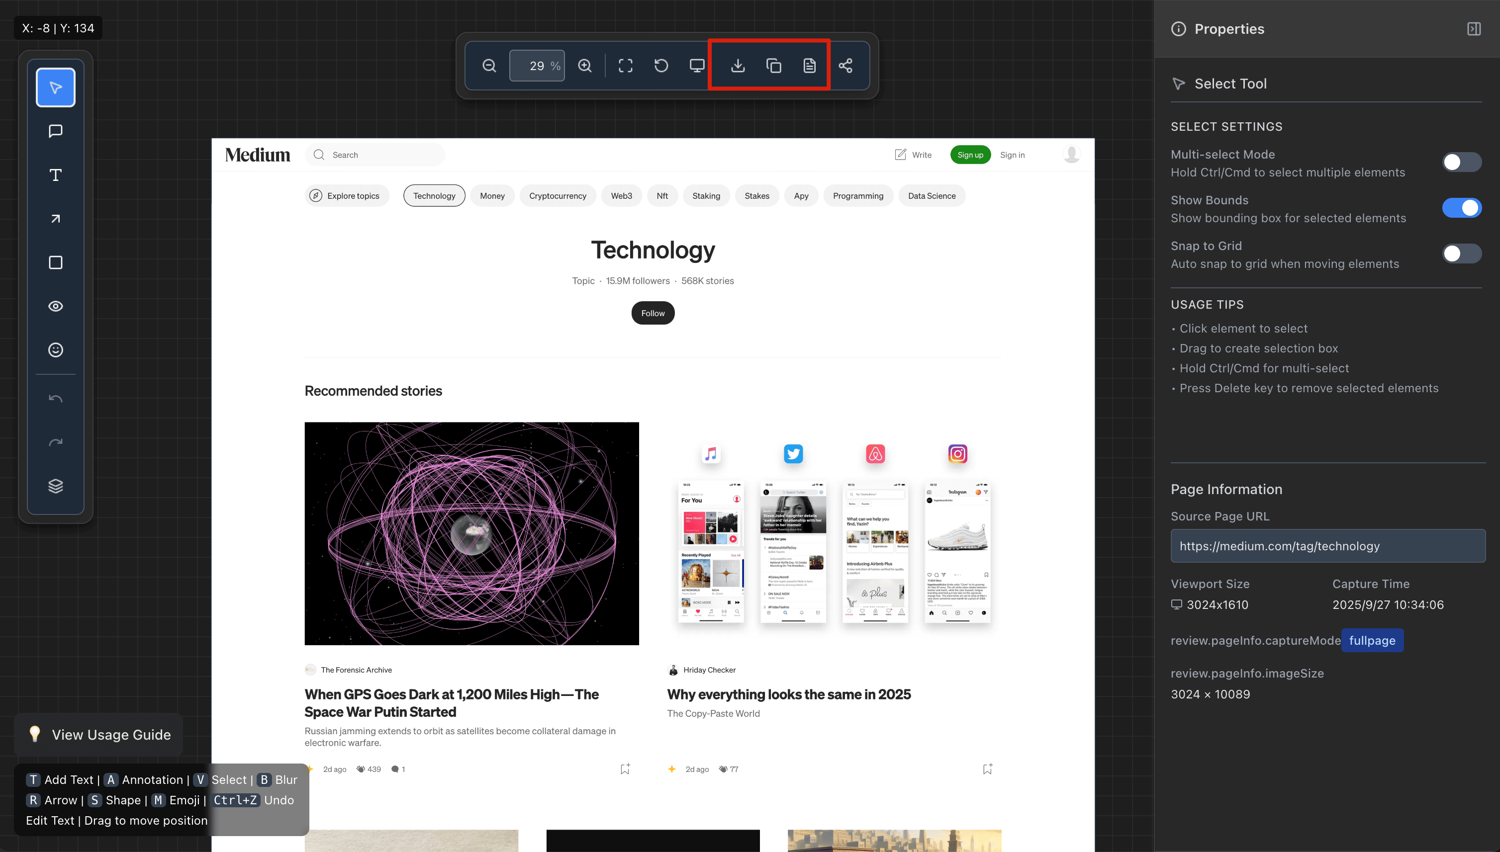Pick the Arrow drawing tool

click(56, 219)
